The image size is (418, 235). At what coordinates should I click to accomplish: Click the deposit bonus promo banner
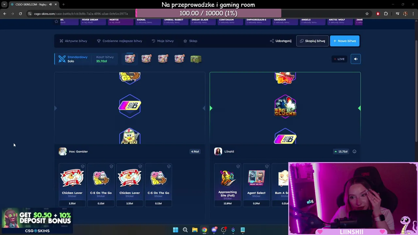(37, 221)
